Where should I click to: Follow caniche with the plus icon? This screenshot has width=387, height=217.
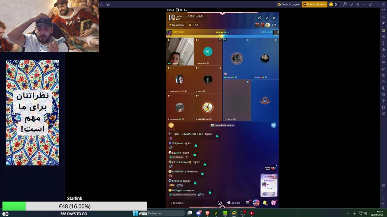click(x=234, y=119)
